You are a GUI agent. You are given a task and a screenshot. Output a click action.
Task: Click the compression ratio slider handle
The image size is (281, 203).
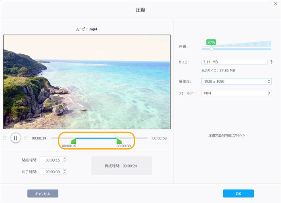211,49
